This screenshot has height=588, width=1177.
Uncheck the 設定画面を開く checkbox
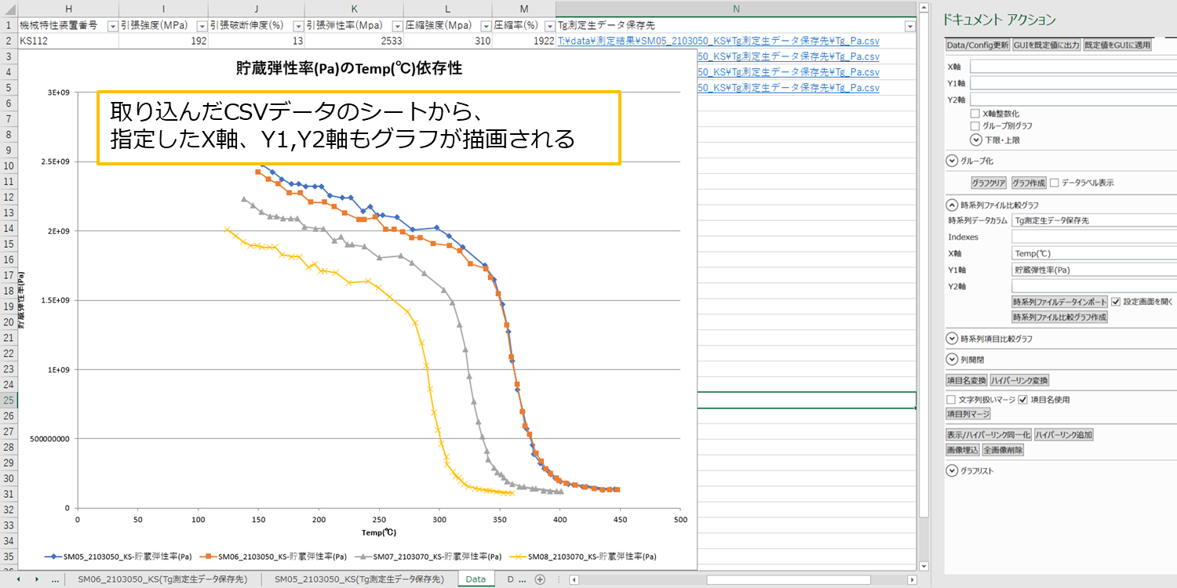pyautogui.click(x=1116, y=301)
